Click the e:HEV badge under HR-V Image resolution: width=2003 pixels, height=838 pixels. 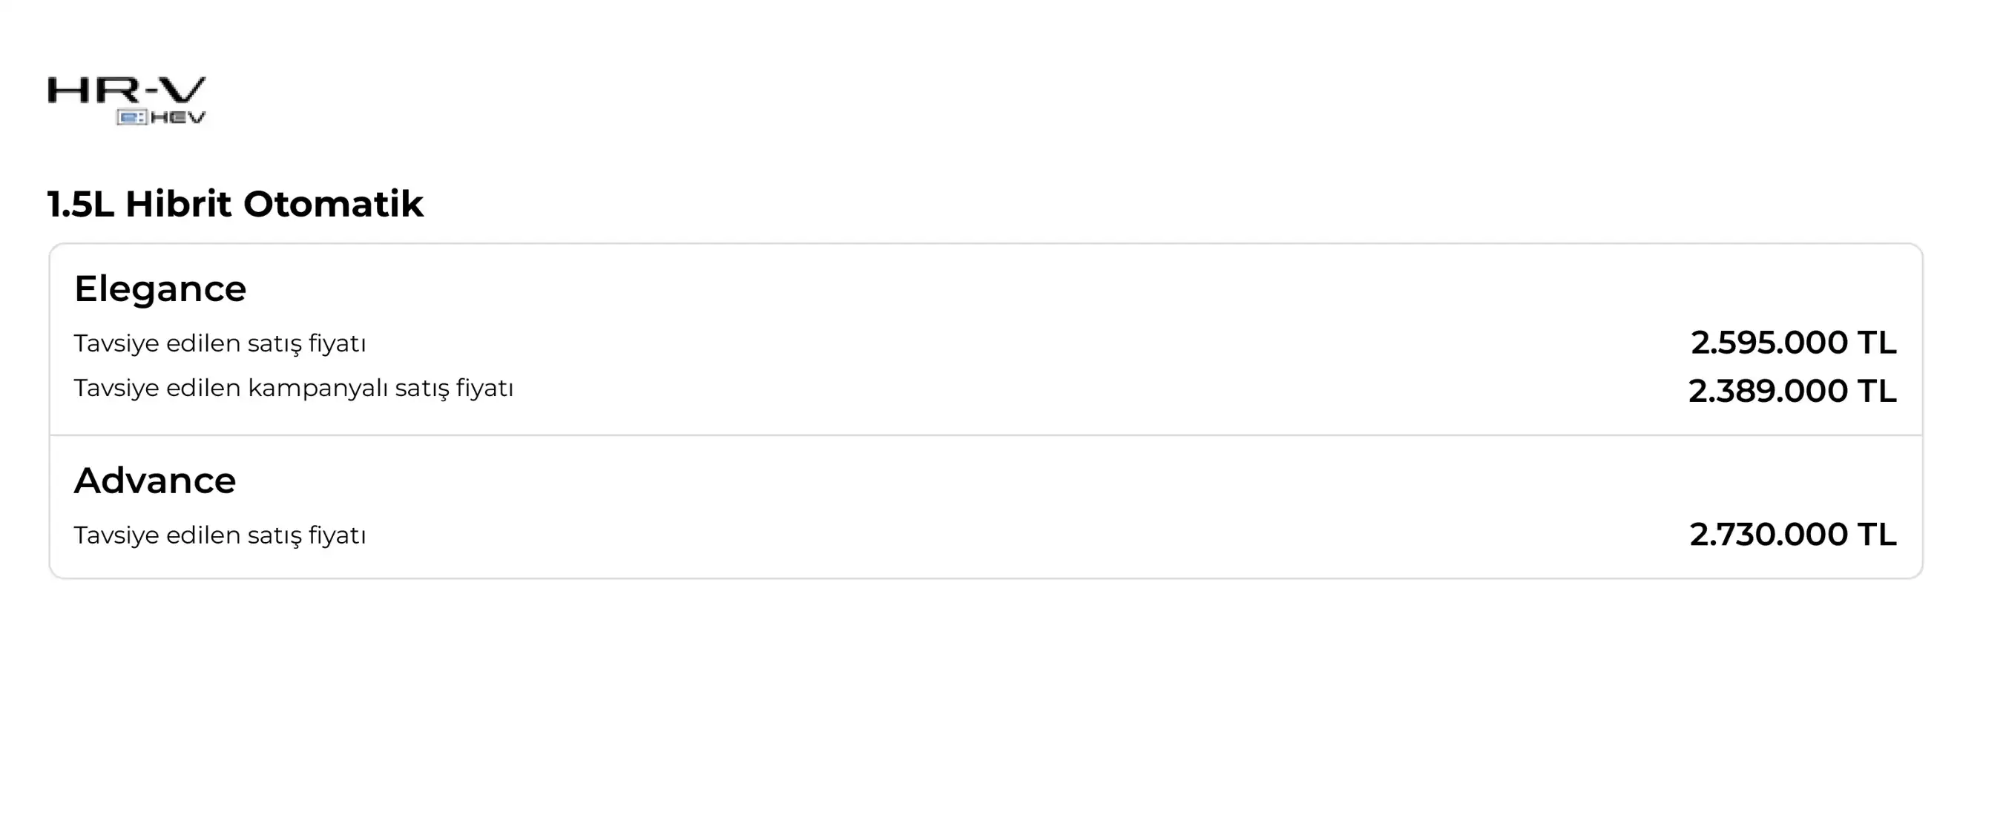coord(161,117)
